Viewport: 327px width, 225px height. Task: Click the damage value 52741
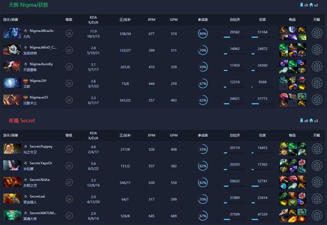click(262, 181)
